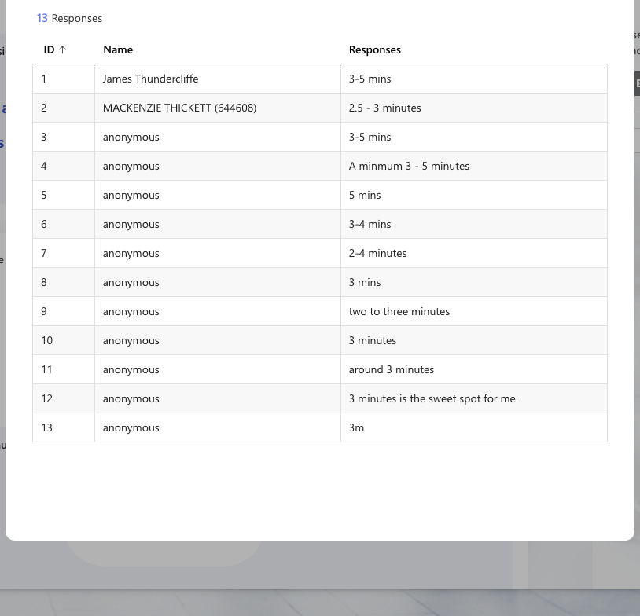The width and height of the screenshot is (640, 616).
Task: Click the 'two to three minutes' response
Action: pos(399,311)
